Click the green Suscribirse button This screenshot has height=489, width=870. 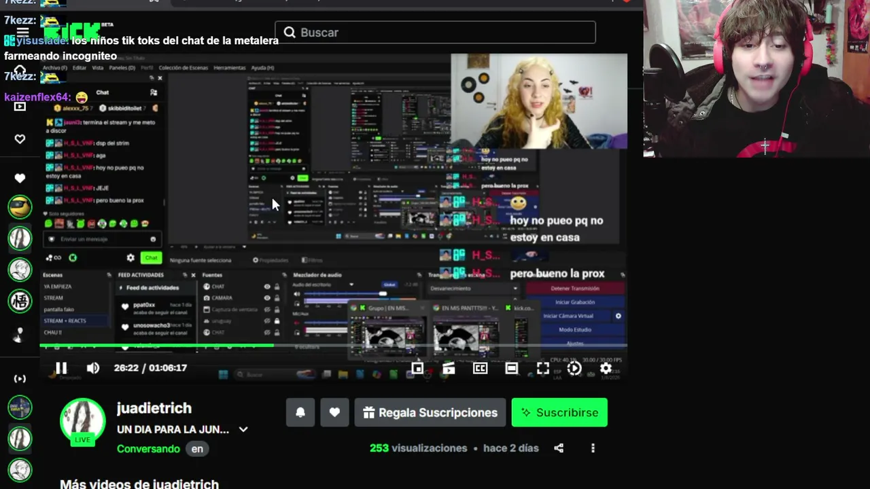[x=559, y=412]
